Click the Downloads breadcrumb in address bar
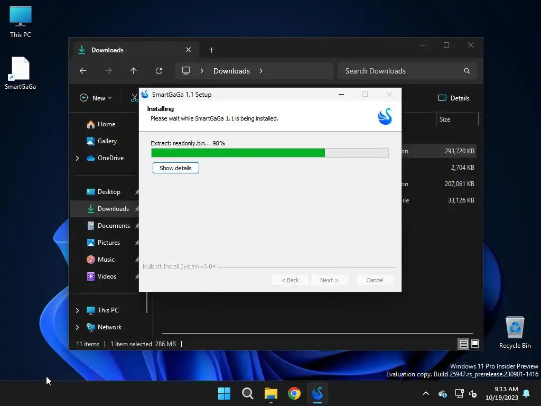 pyautogui.click(x=231, y=71)
